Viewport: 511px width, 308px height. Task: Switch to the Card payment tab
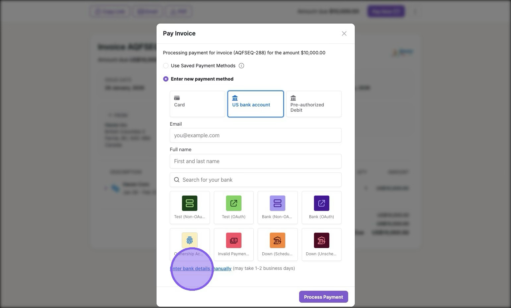197,104
